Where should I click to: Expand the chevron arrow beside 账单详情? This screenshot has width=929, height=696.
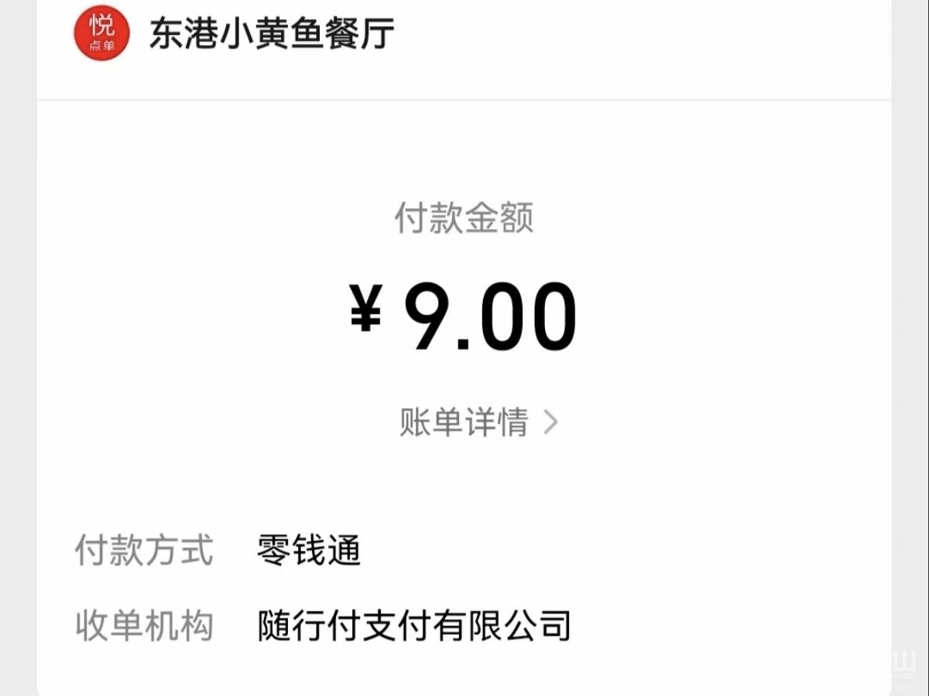(550, 422)
